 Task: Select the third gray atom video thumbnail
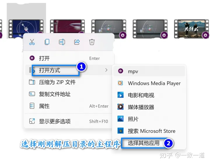109,29
